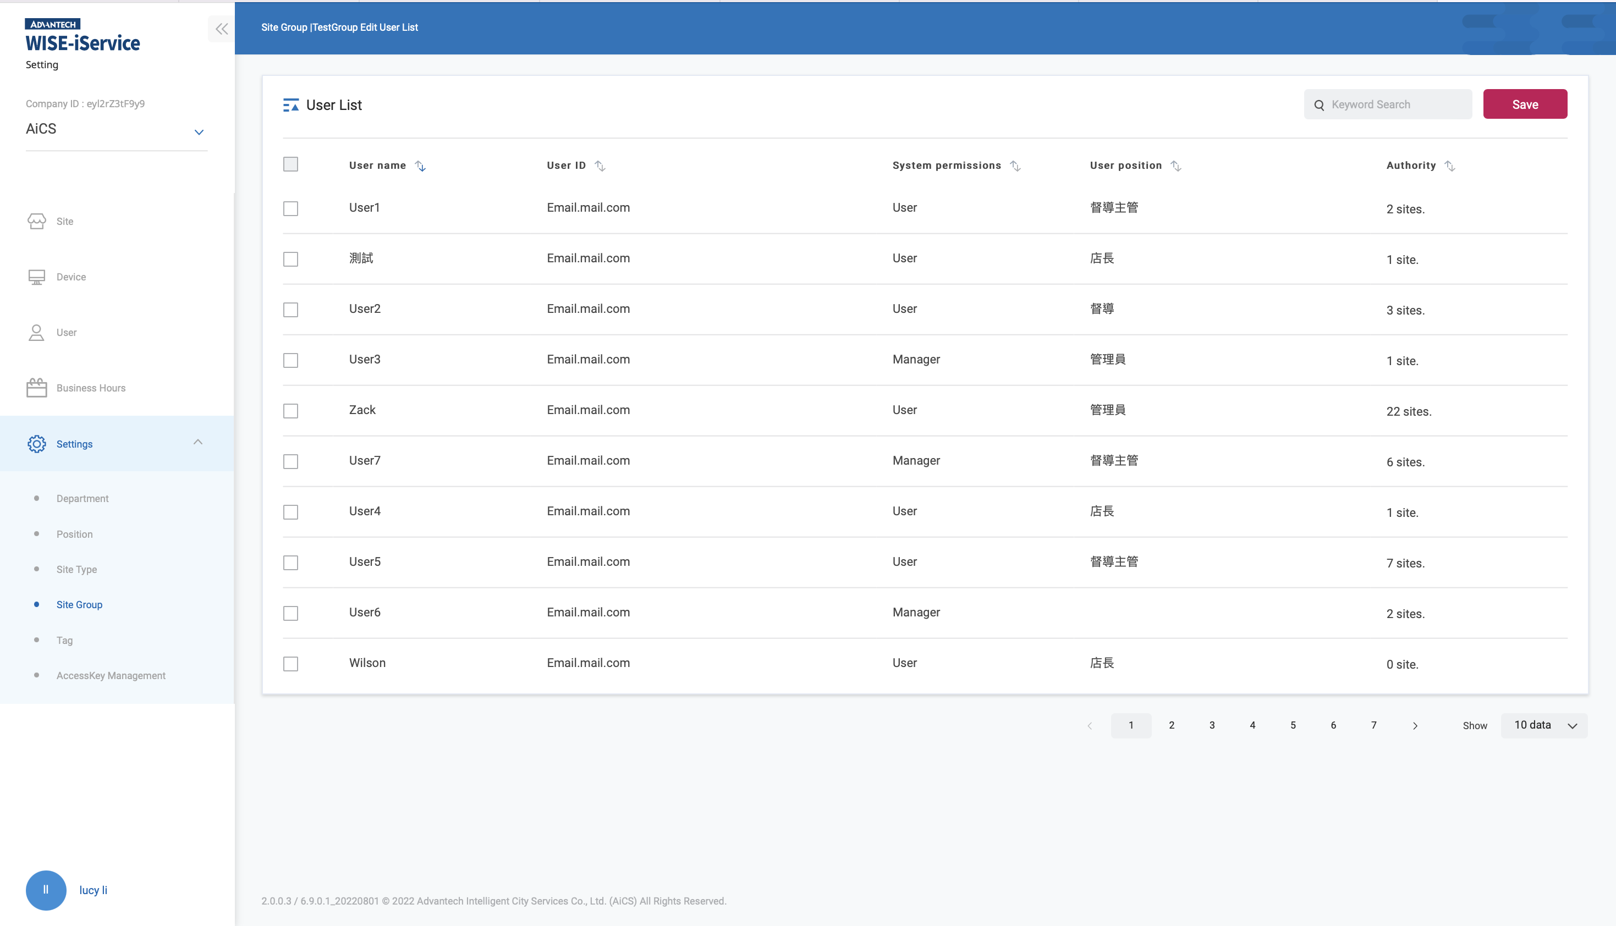The image size is (1616, 926).
Task: Click the User icon in the sidebar
Action: click(36, 332)
